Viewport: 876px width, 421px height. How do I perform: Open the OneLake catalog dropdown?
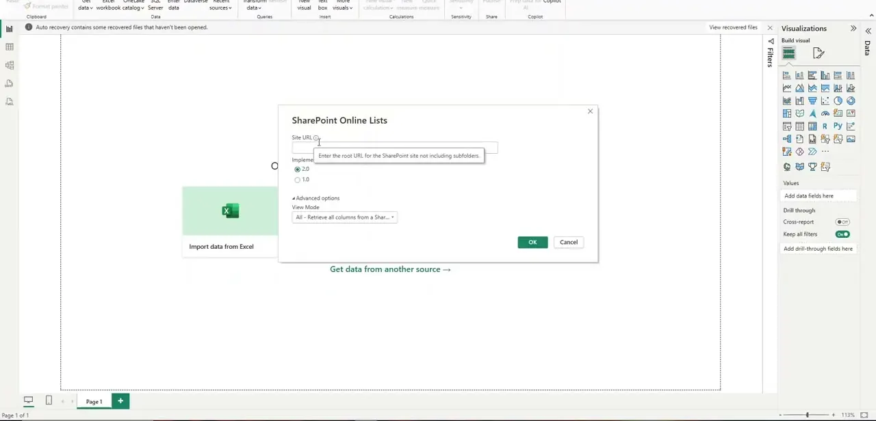click(133, 5)
